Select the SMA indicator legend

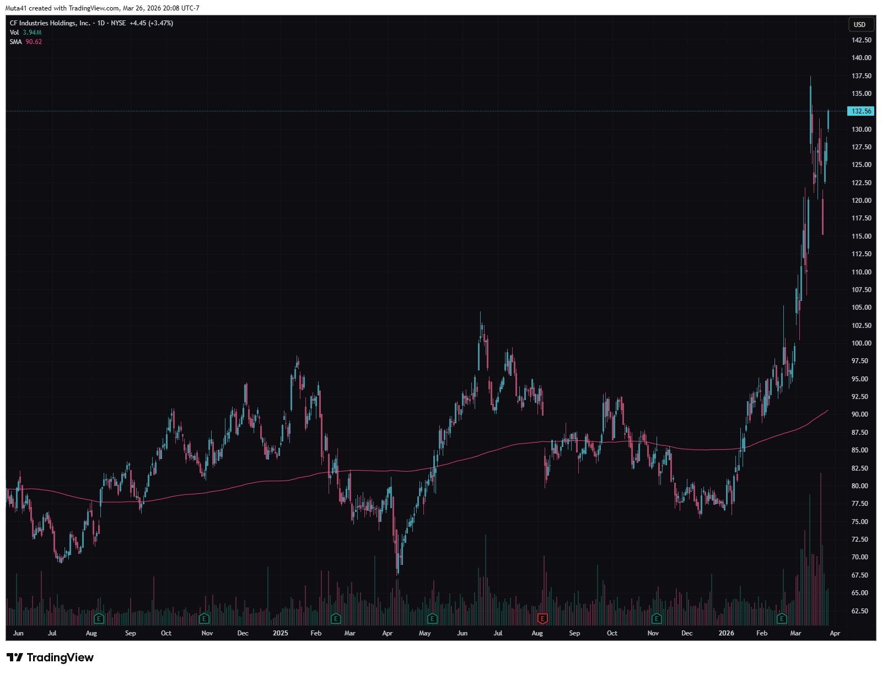coord(16,42)
